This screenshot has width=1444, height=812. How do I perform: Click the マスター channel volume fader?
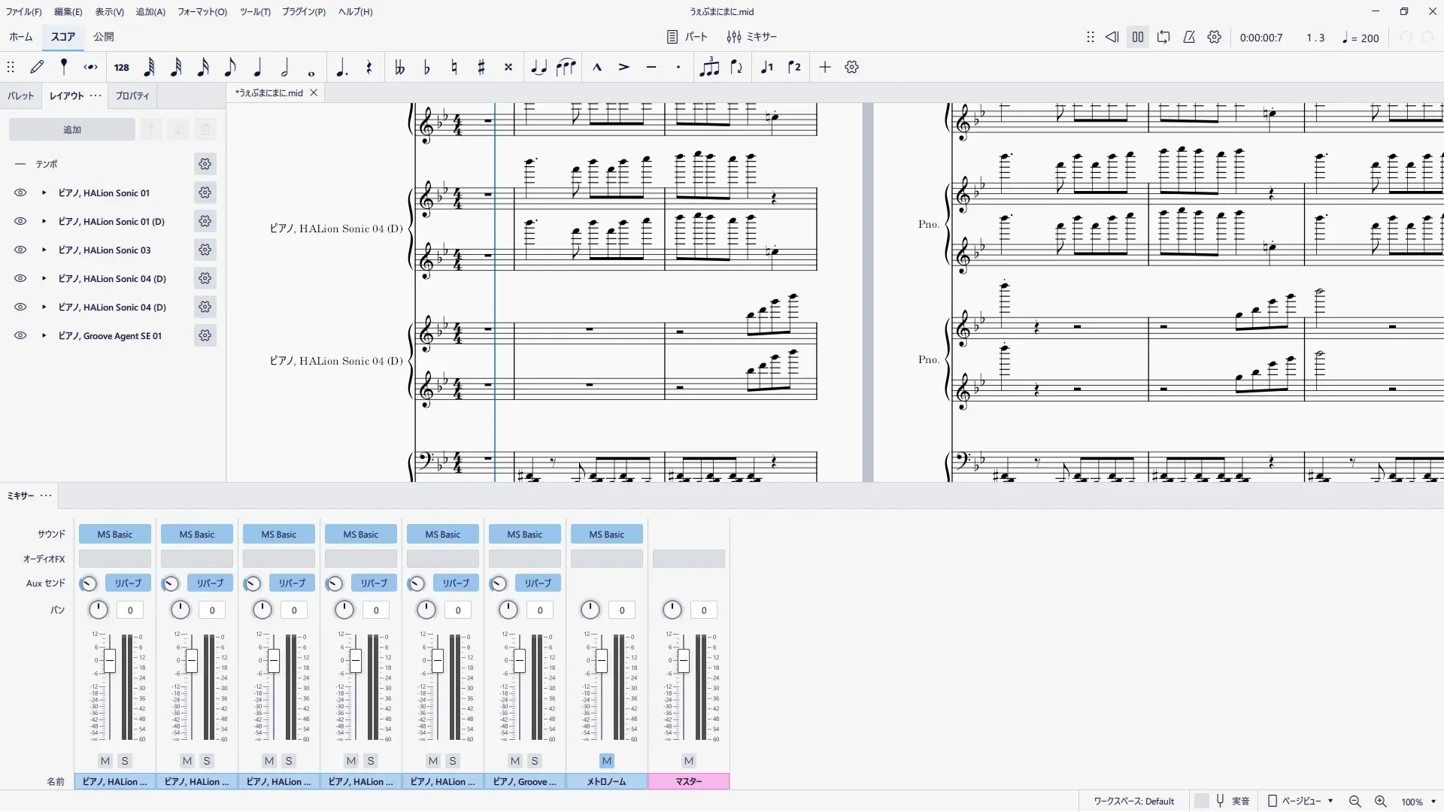pyautogui.click(x=683, y=662)
